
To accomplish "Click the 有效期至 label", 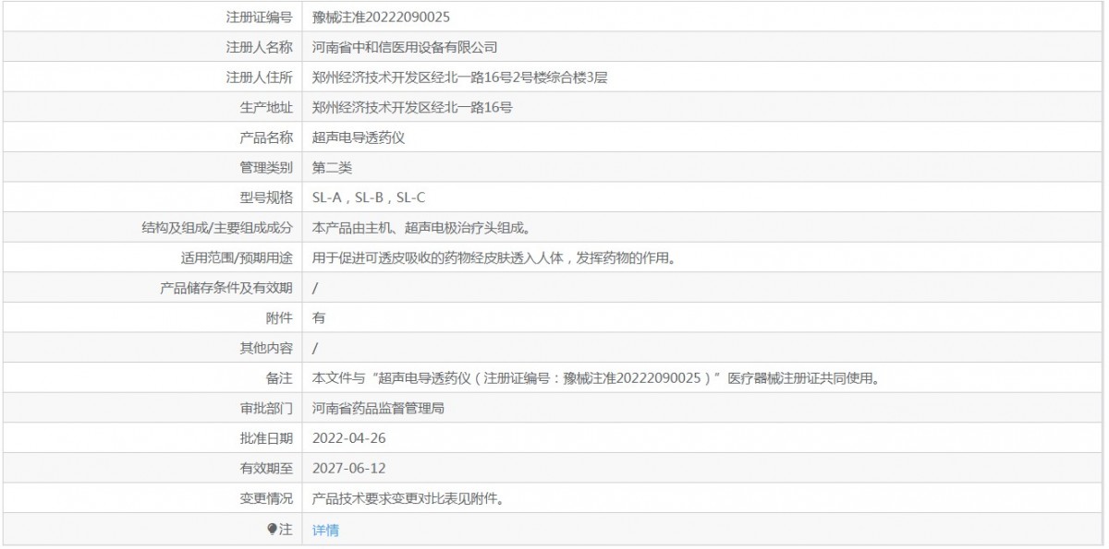I will click(265, 468).
